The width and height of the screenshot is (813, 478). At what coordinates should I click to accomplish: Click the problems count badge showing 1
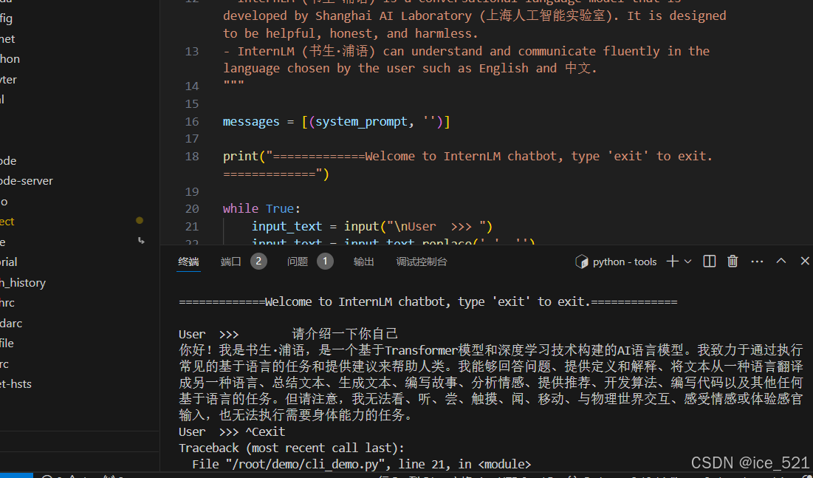pyautogui.click(x=325, y=261)
